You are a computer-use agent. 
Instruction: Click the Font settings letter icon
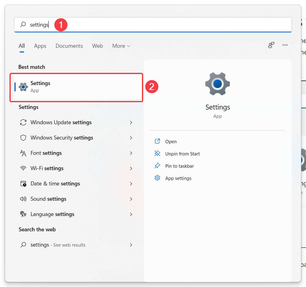pyautogui.click(x=23, y=153)
